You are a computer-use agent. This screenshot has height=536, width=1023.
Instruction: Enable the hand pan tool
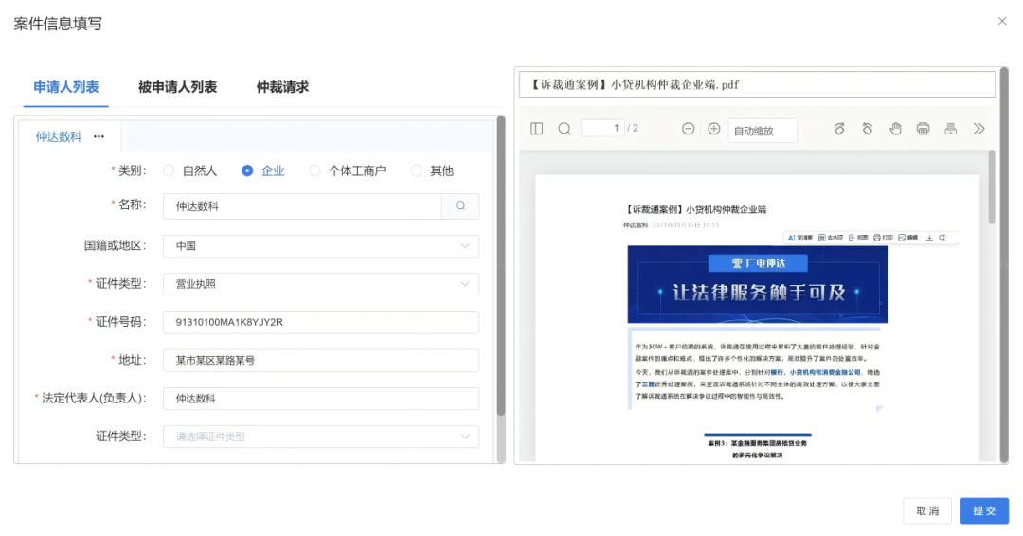point(895,129)
